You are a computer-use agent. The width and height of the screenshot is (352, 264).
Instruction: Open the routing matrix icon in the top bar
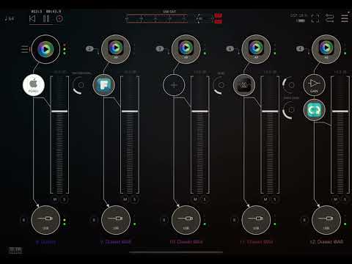[329, 18]
